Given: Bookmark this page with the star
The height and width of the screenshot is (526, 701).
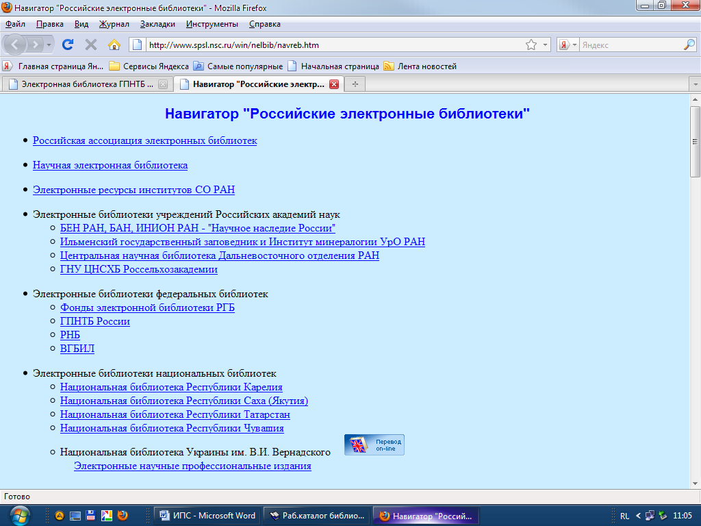Looking at the screenshot, I should (531, 45).
